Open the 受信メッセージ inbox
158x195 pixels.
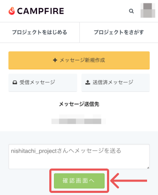[x=43, y=82]
